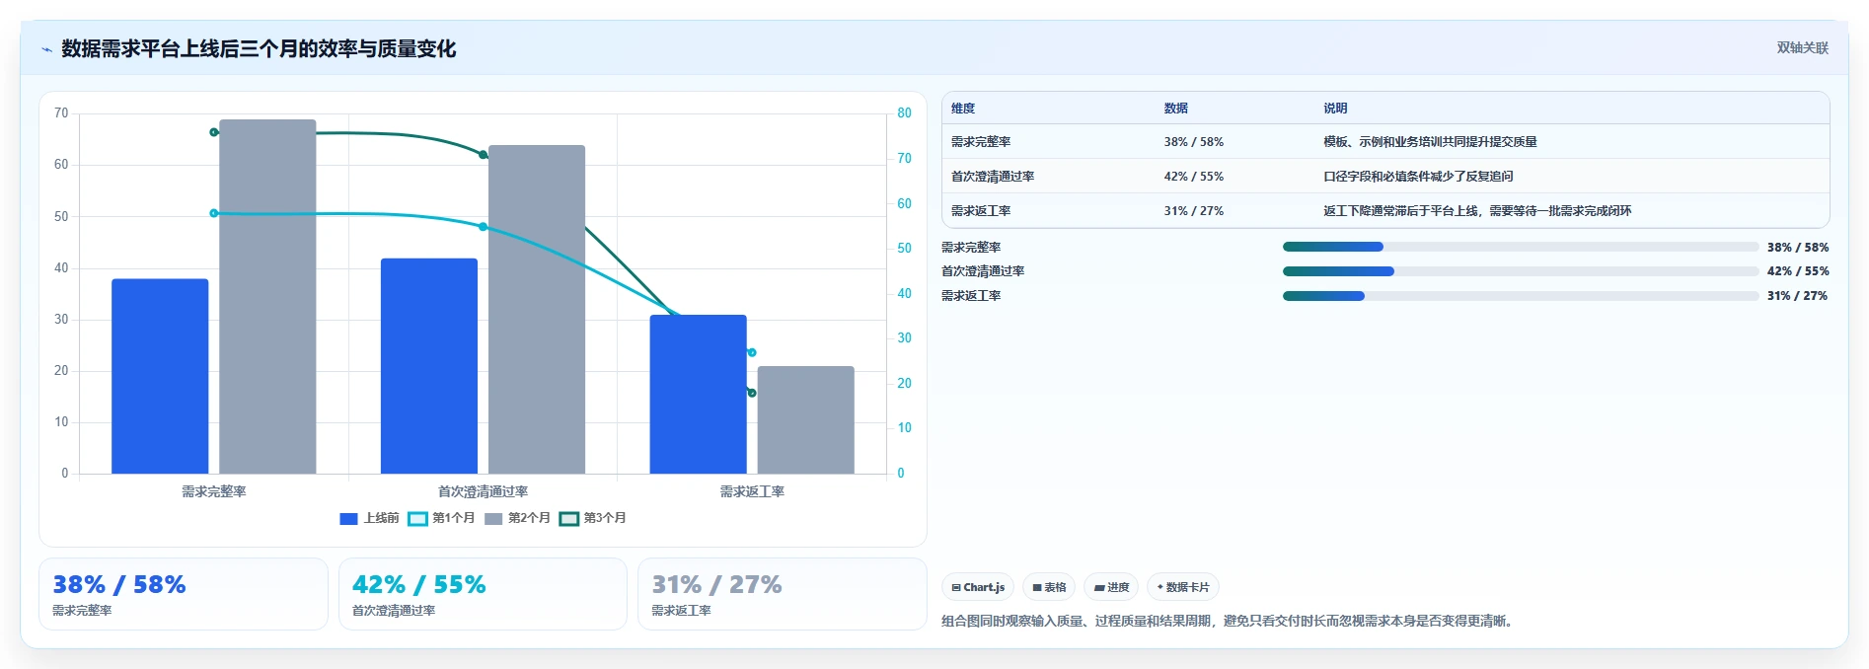Click the note 模板、示例和业务培训共同提升提交质量

1431,142
